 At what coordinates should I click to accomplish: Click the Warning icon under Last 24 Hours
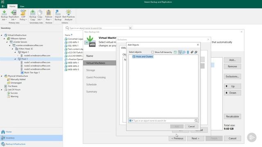[8, 96]
